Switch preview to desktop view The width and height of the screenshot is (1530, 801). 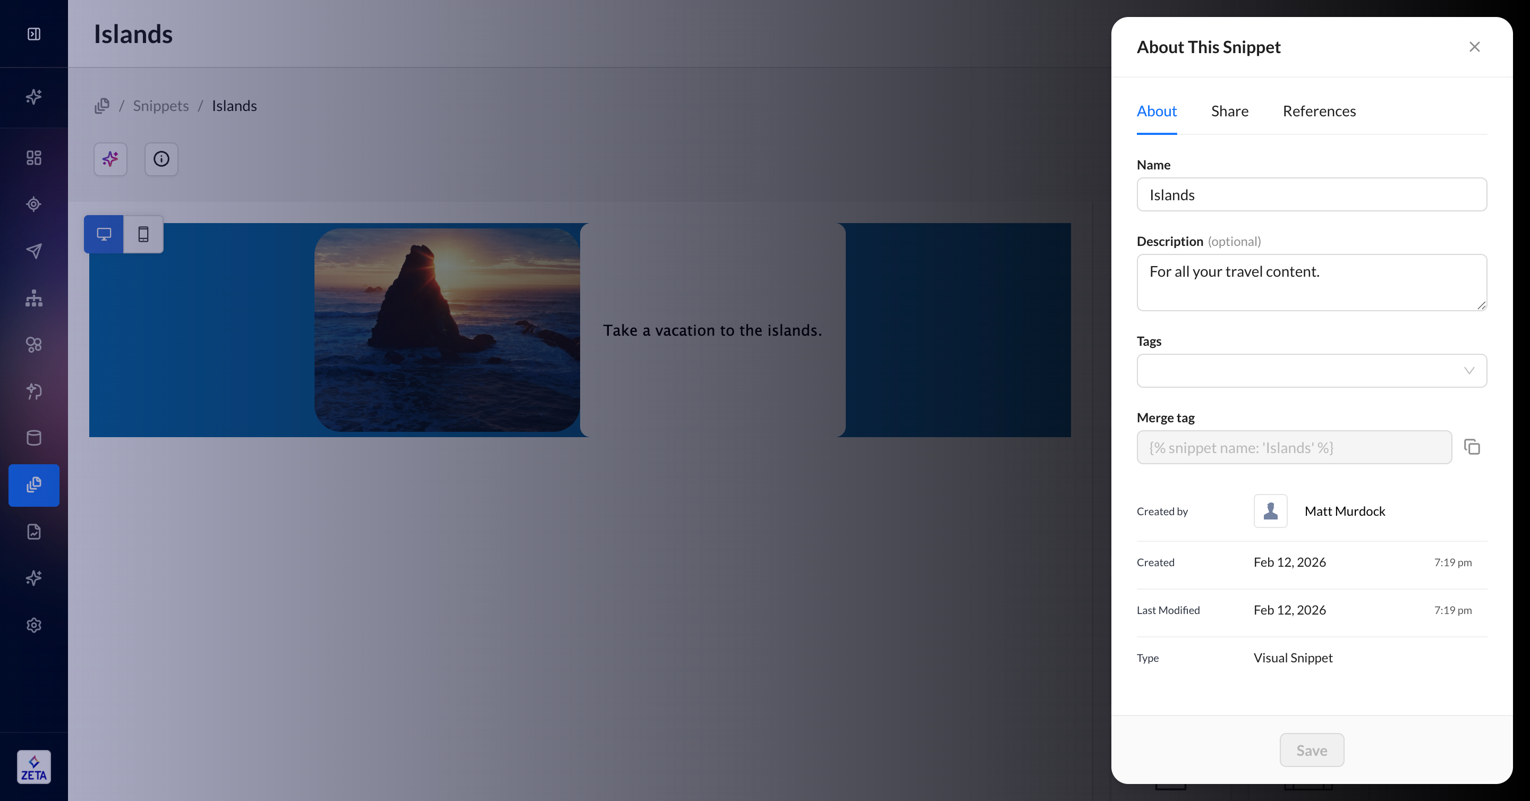coord(104,234)
